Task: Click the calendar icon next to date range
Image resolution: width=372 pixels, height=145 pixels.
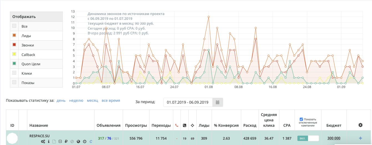Action: [x=218, y=102]
